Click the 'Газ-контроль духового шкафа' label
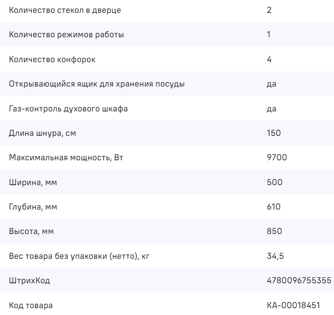The image size is (334, 315). click(x=69, y=109)
